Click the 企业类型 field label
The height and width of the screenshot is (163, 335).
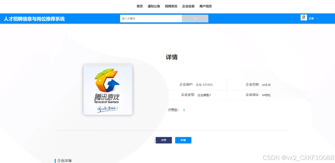(x=188, y=95)
